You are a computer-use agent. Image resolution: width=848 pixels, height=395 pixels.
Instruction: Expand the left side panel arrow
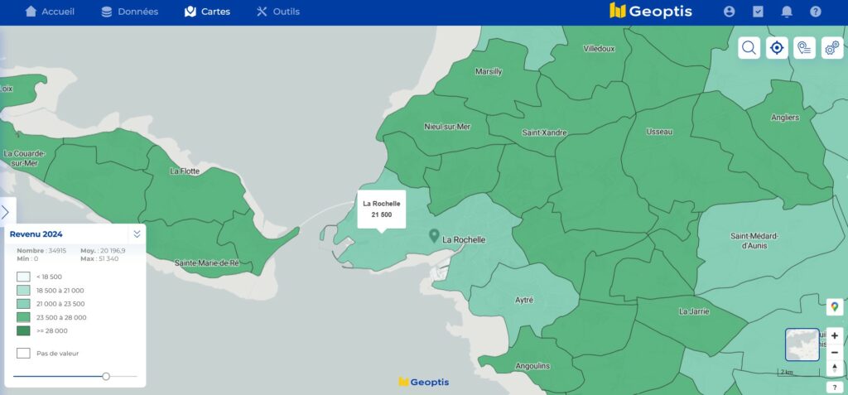[6, 212]
